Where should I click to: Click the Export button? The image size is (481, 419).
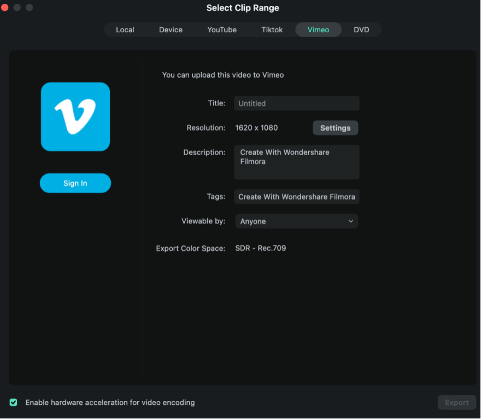point(456,402)
